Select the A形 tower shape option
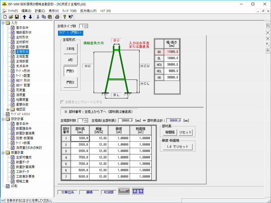Viewport: 271px width, 203px height. click(x=70, y=60)
